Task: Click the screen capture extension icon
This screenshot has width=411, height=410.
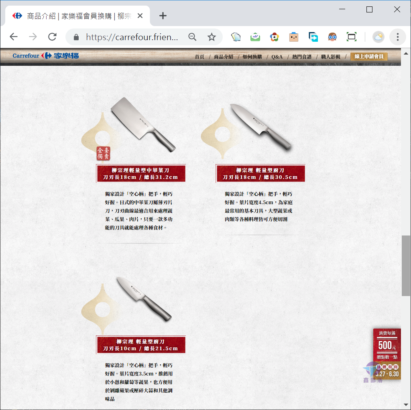Action: coord(352,37)
